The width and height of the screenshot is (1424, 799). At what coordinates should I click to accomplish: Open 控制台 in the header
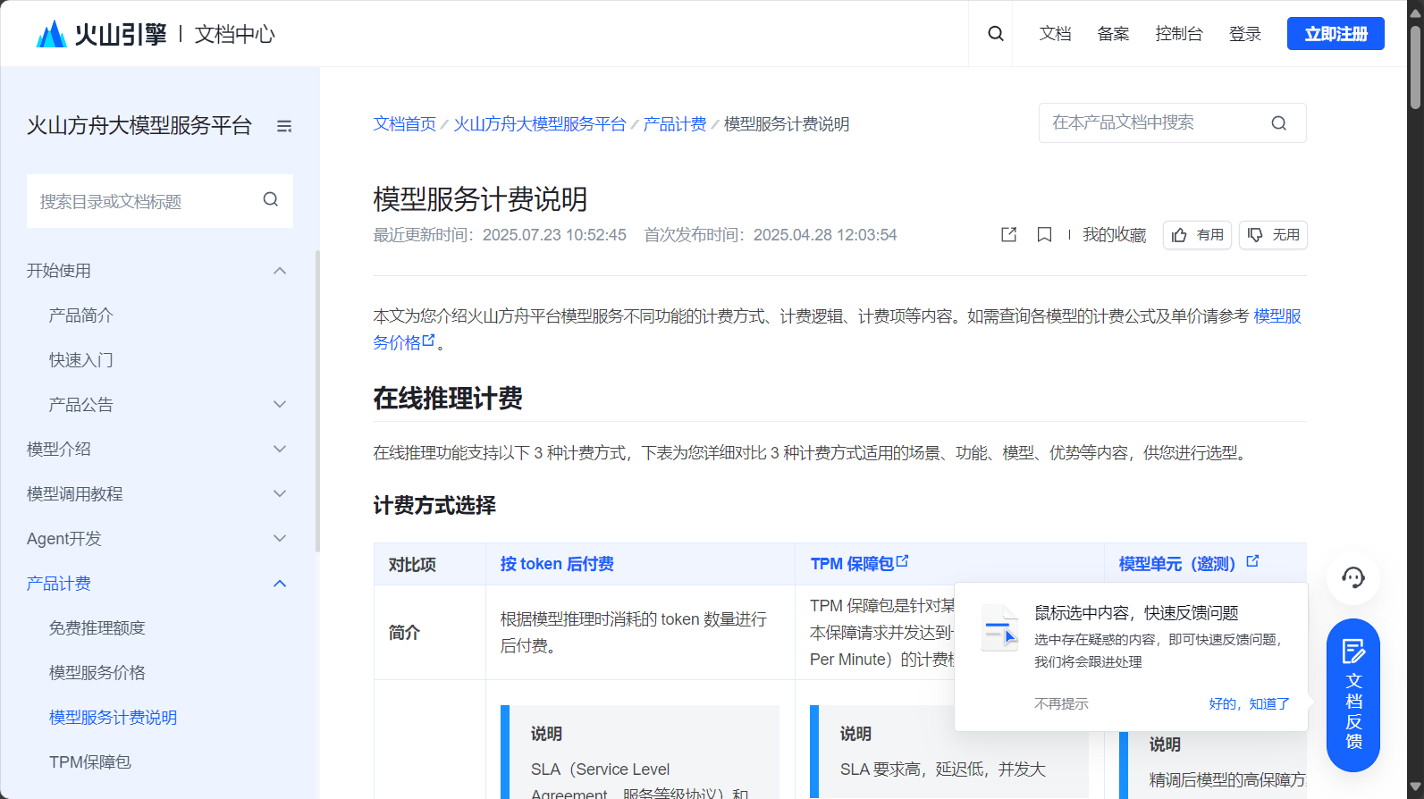(x=1178, y=34)
